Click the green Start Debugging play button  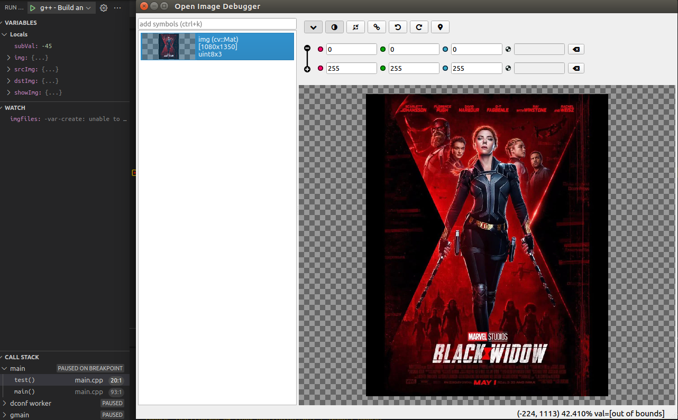tap(33, 7)
